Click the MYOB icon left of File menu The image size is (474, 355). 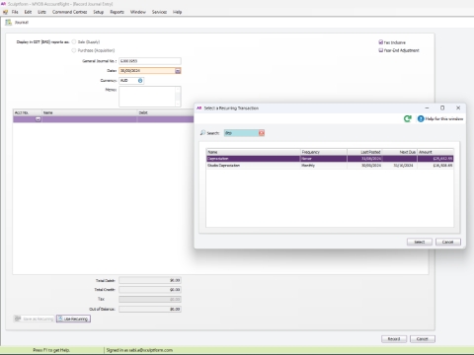click(x=5, y=12)
